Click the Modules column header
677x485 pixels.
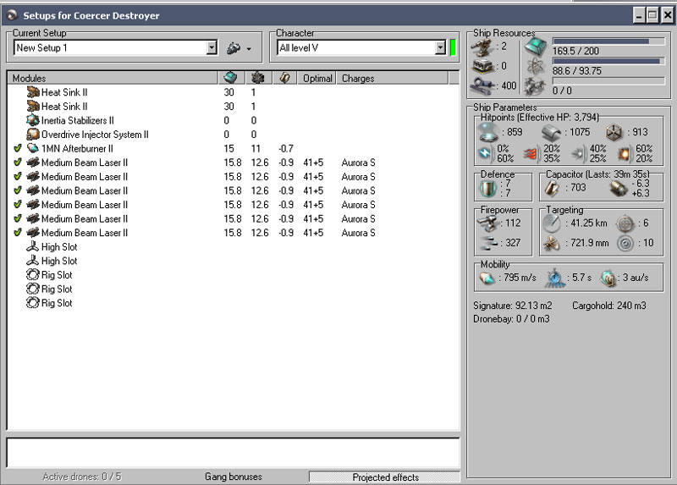(113, 78)
